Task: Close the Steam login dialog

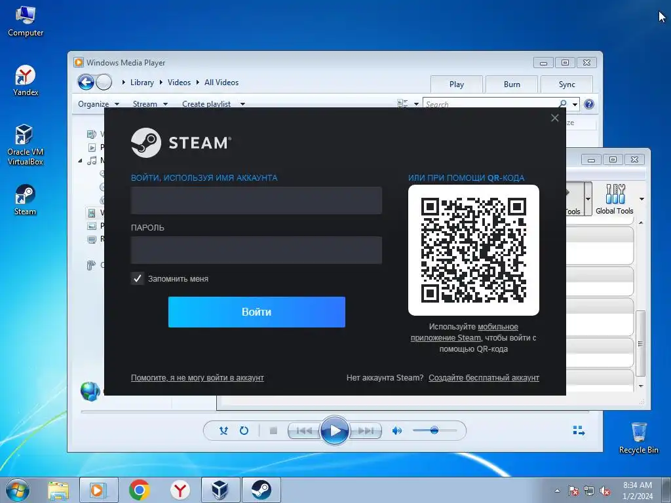Action: (554, 118)
